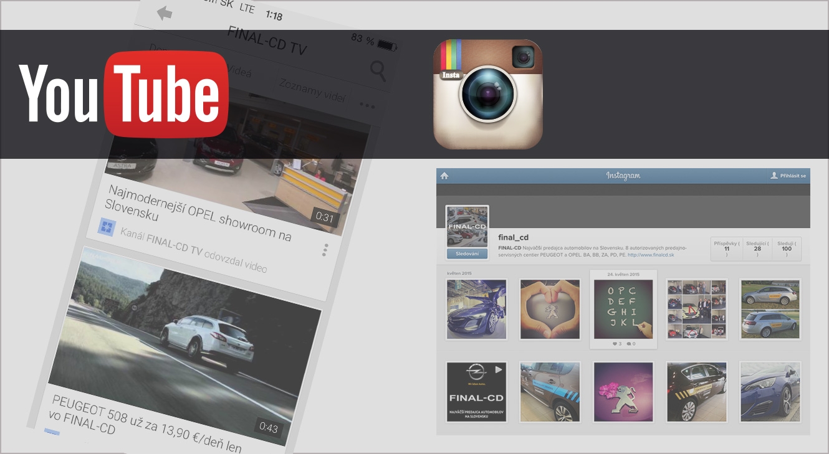Click the 0:43 duration badge
The image size is (829, 454).
click(269, 427)
